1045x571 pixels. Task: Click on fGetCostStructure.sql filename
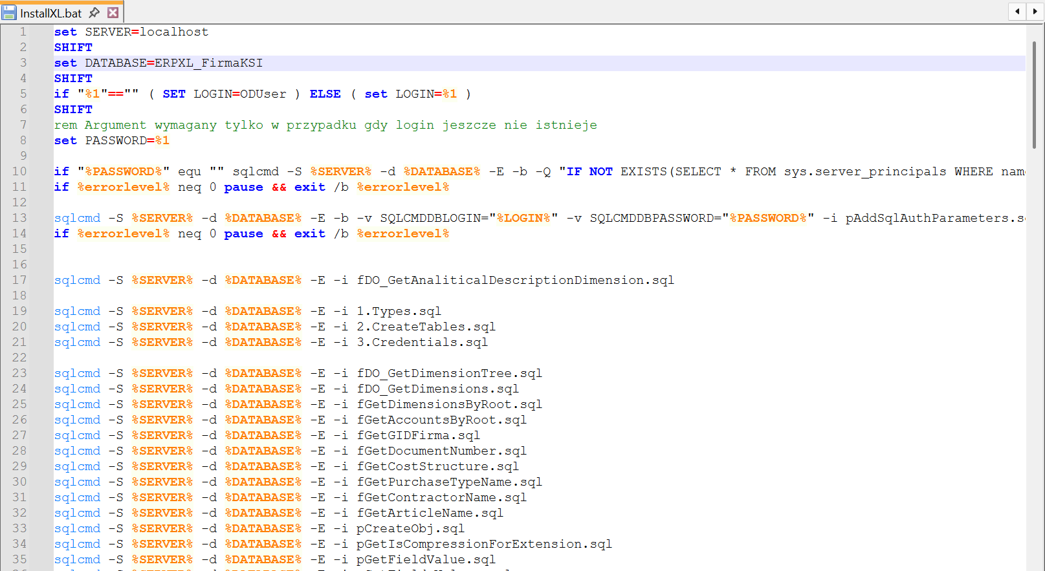click(x=437, y=466)
